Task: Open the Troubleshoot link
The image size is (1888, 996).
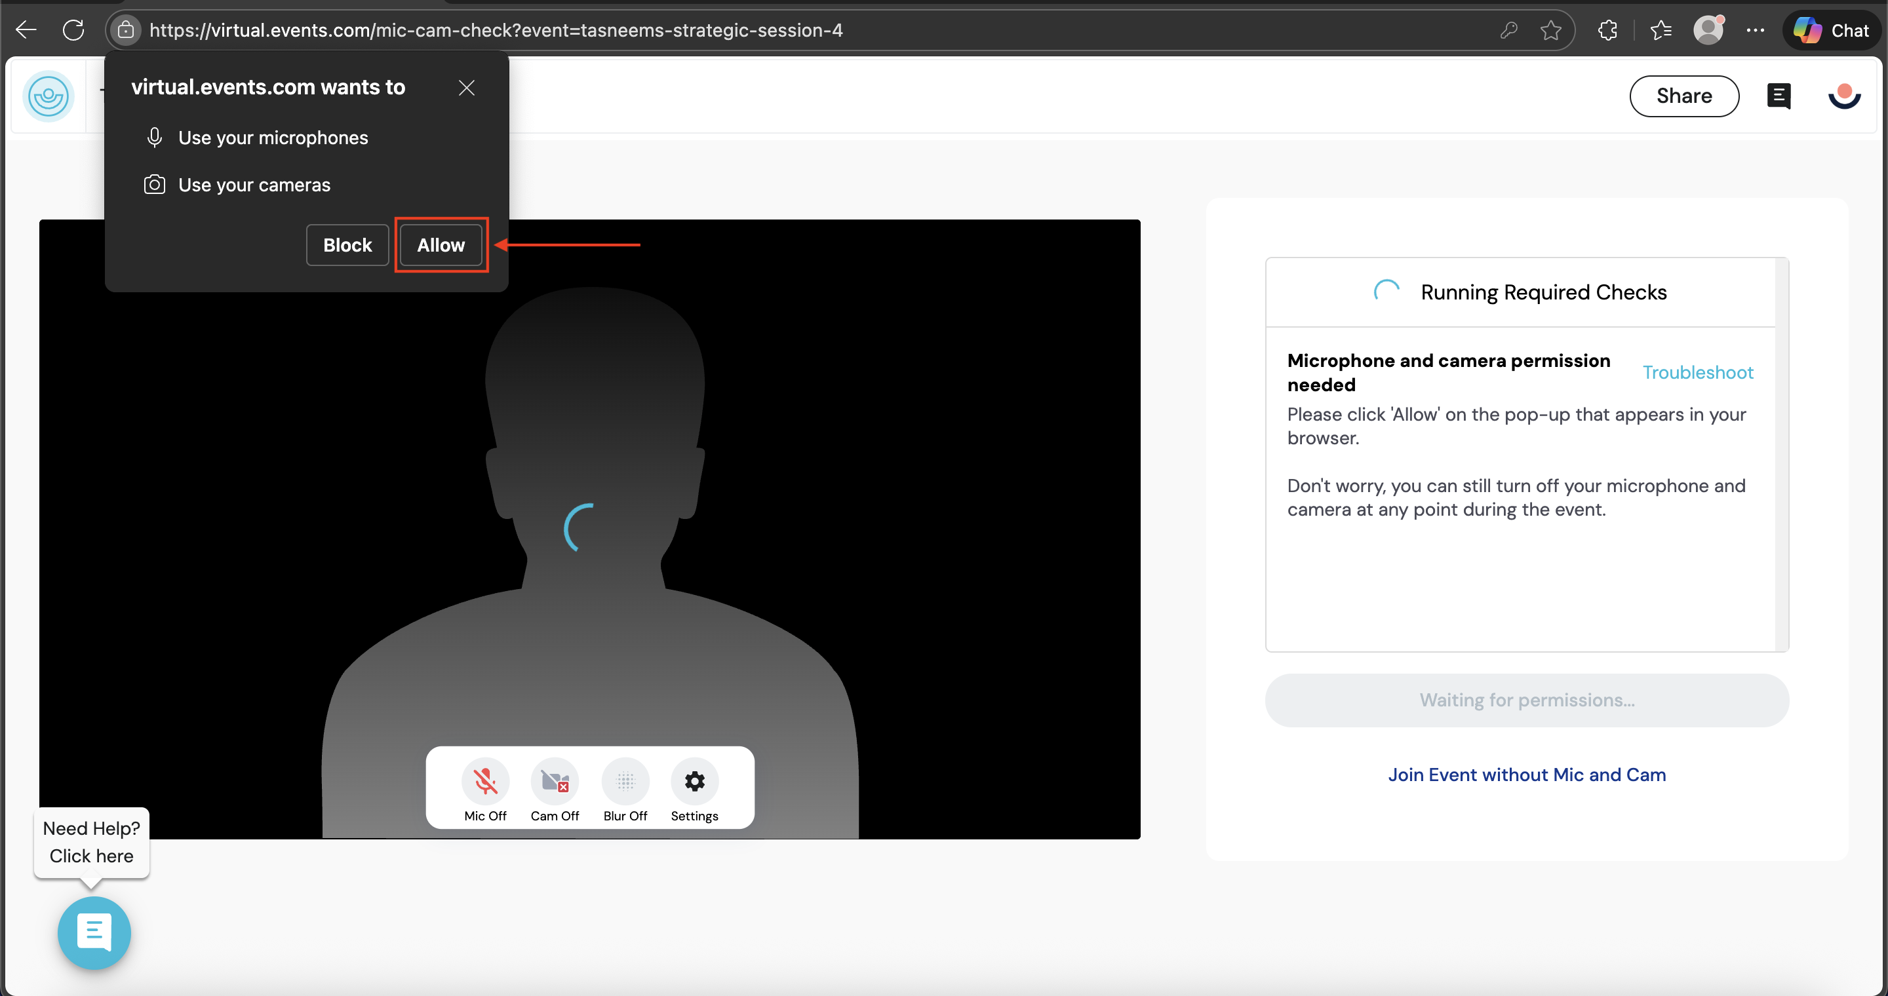Action: pyautogui.click(x=1697, y=372)
